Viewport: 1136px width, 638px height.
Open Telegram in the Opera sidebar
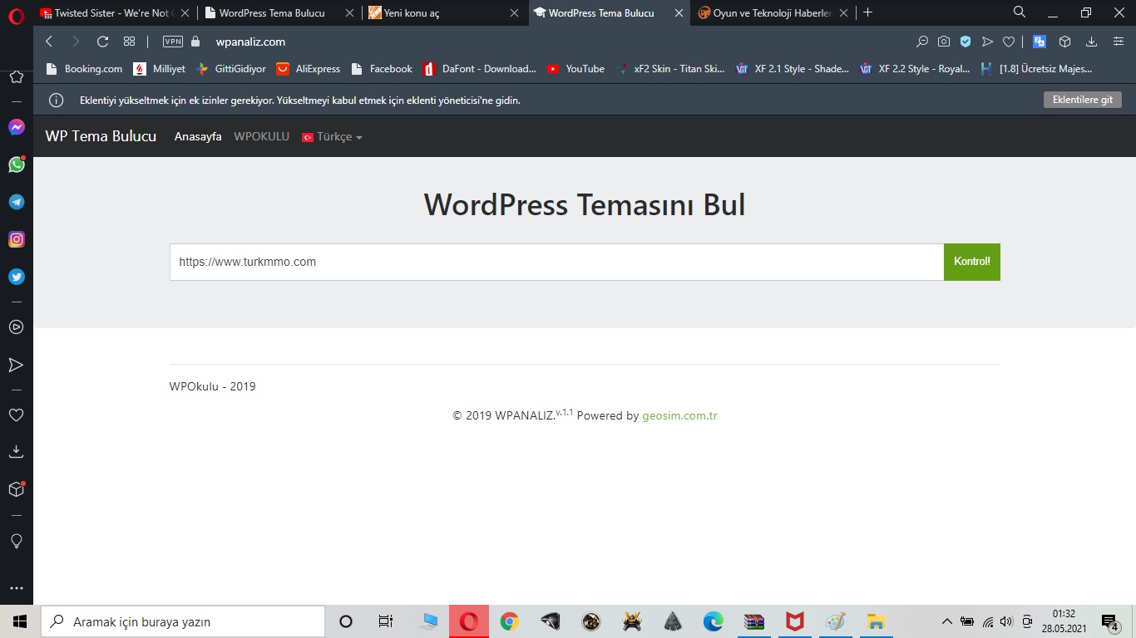click(16, 202)
